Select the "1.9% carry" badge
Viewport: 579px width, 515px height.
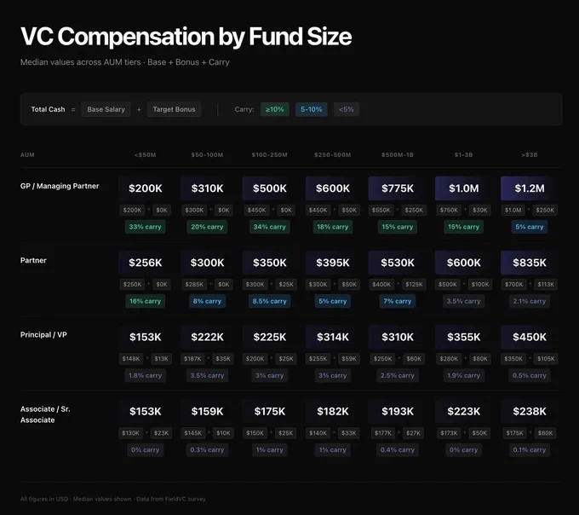click(463, 376)
